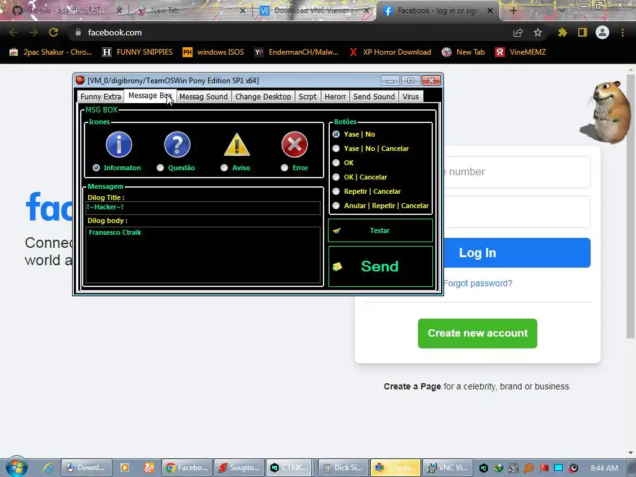Switch to the Messag Sound tab
Image resolution: width=636 pixels, height=477 pixels.
204,96
